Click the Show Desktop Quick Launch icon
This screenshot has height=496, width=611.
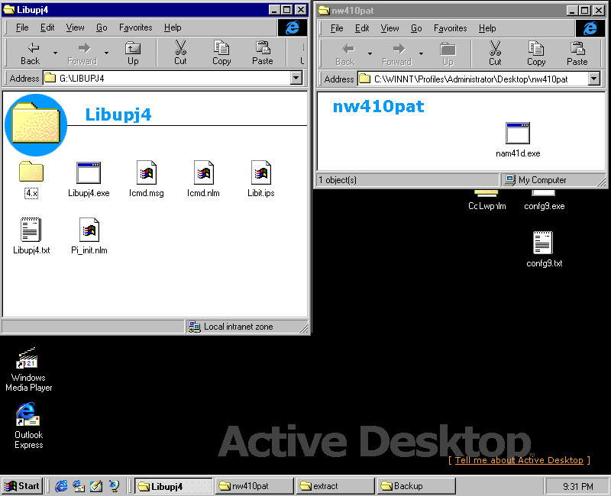tap(96, 486)
